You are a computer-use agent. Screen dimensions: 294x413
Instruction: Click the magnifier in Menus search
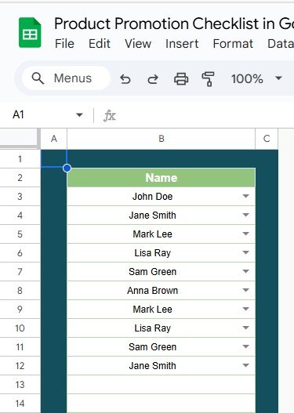38,78
